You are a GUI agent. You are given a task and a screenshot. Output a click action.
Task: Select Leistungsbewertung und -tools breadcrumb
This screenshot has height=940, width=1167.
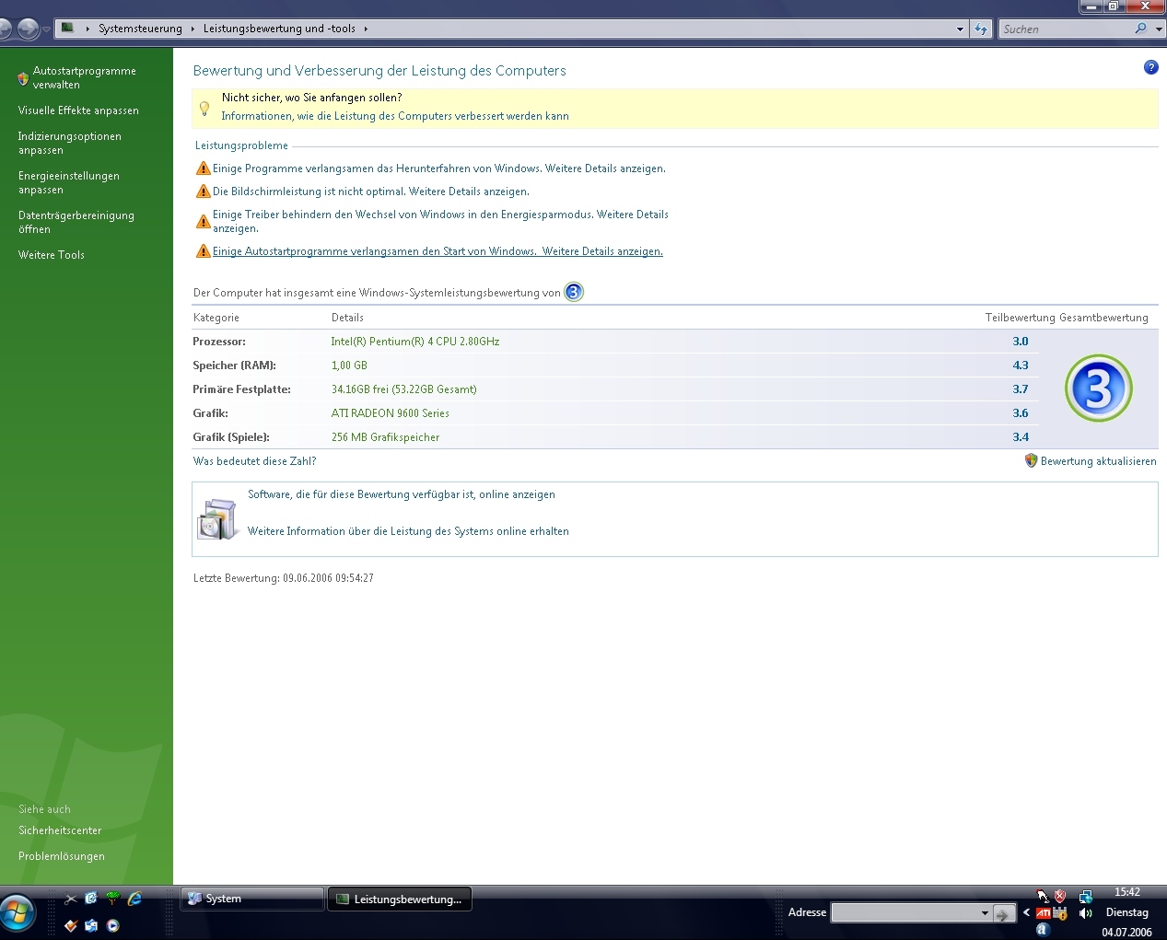pos(279,29)
